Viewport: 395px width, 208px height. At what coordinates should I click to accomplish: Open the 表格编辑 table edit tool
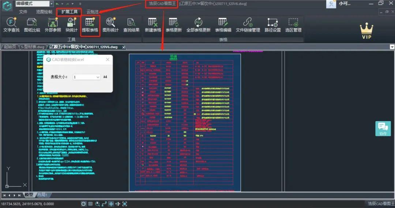tap(223, 25)
